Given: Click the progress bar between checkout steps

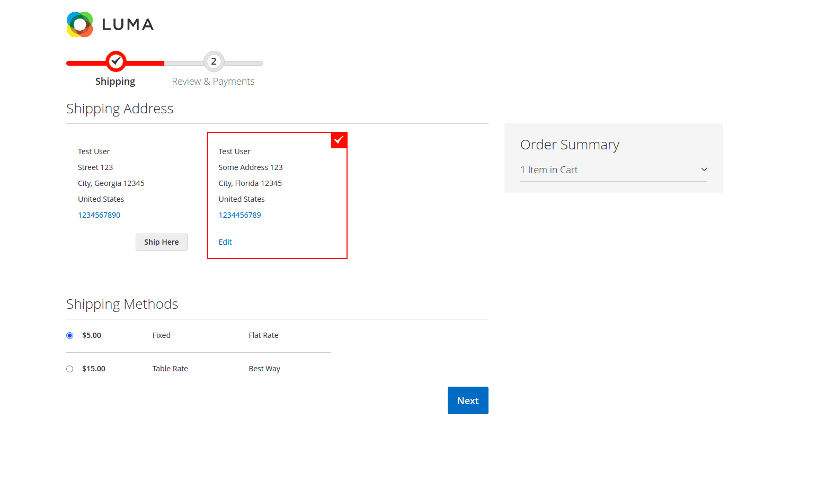Looking at the screenshot, I should 164,63.
